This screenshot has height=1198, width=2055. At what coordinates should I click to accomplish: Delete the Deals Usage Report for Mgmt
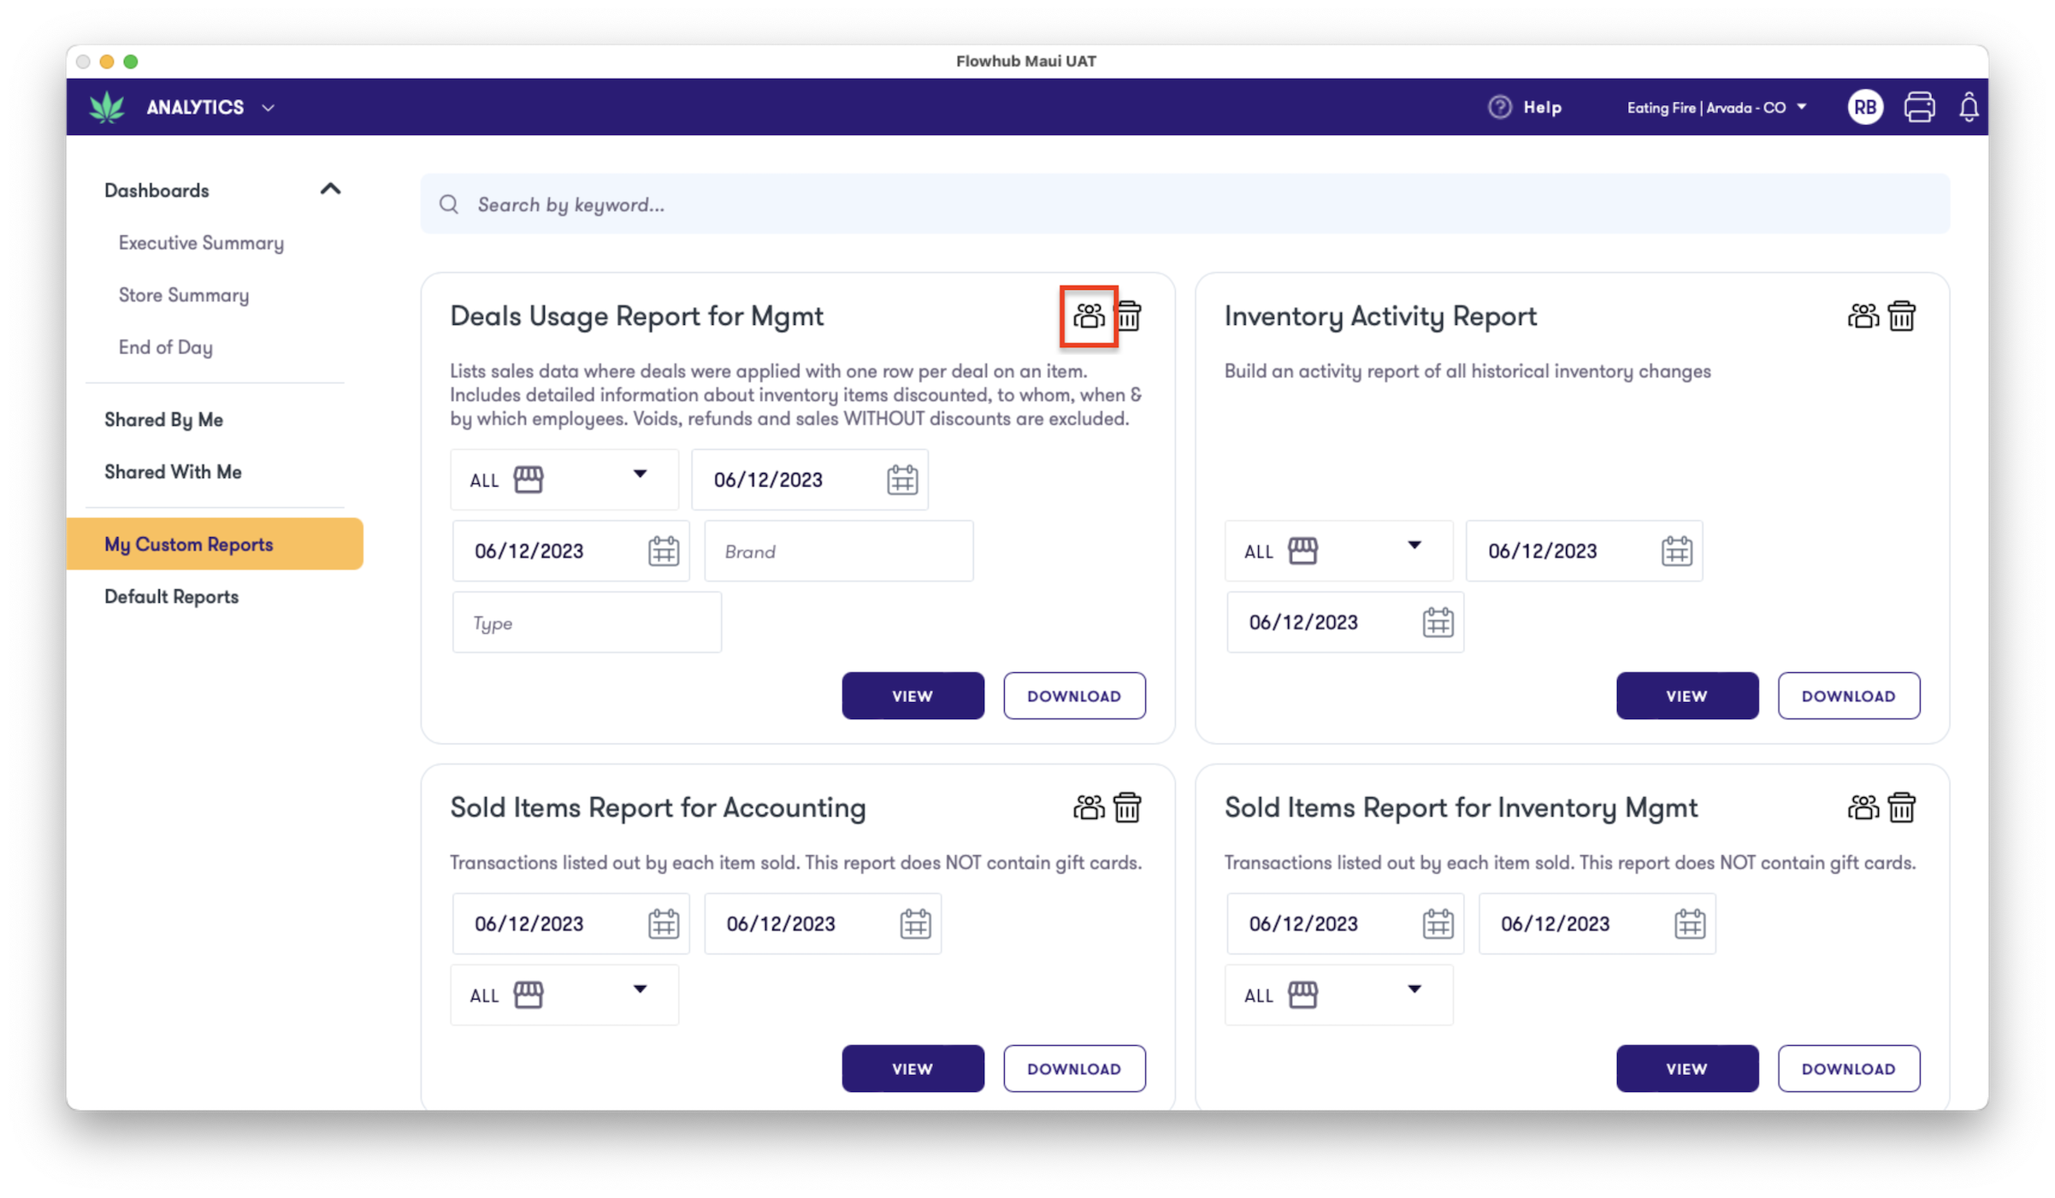[x=1128, y=316]
